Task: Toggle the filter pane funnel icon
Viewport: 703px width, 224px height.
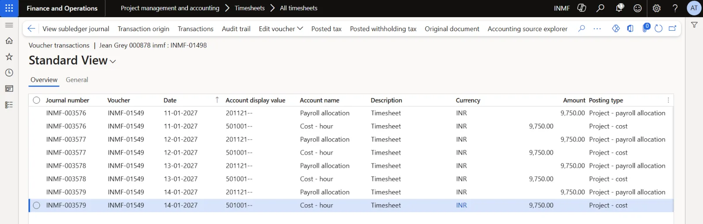Action: [x=694, y=25]
